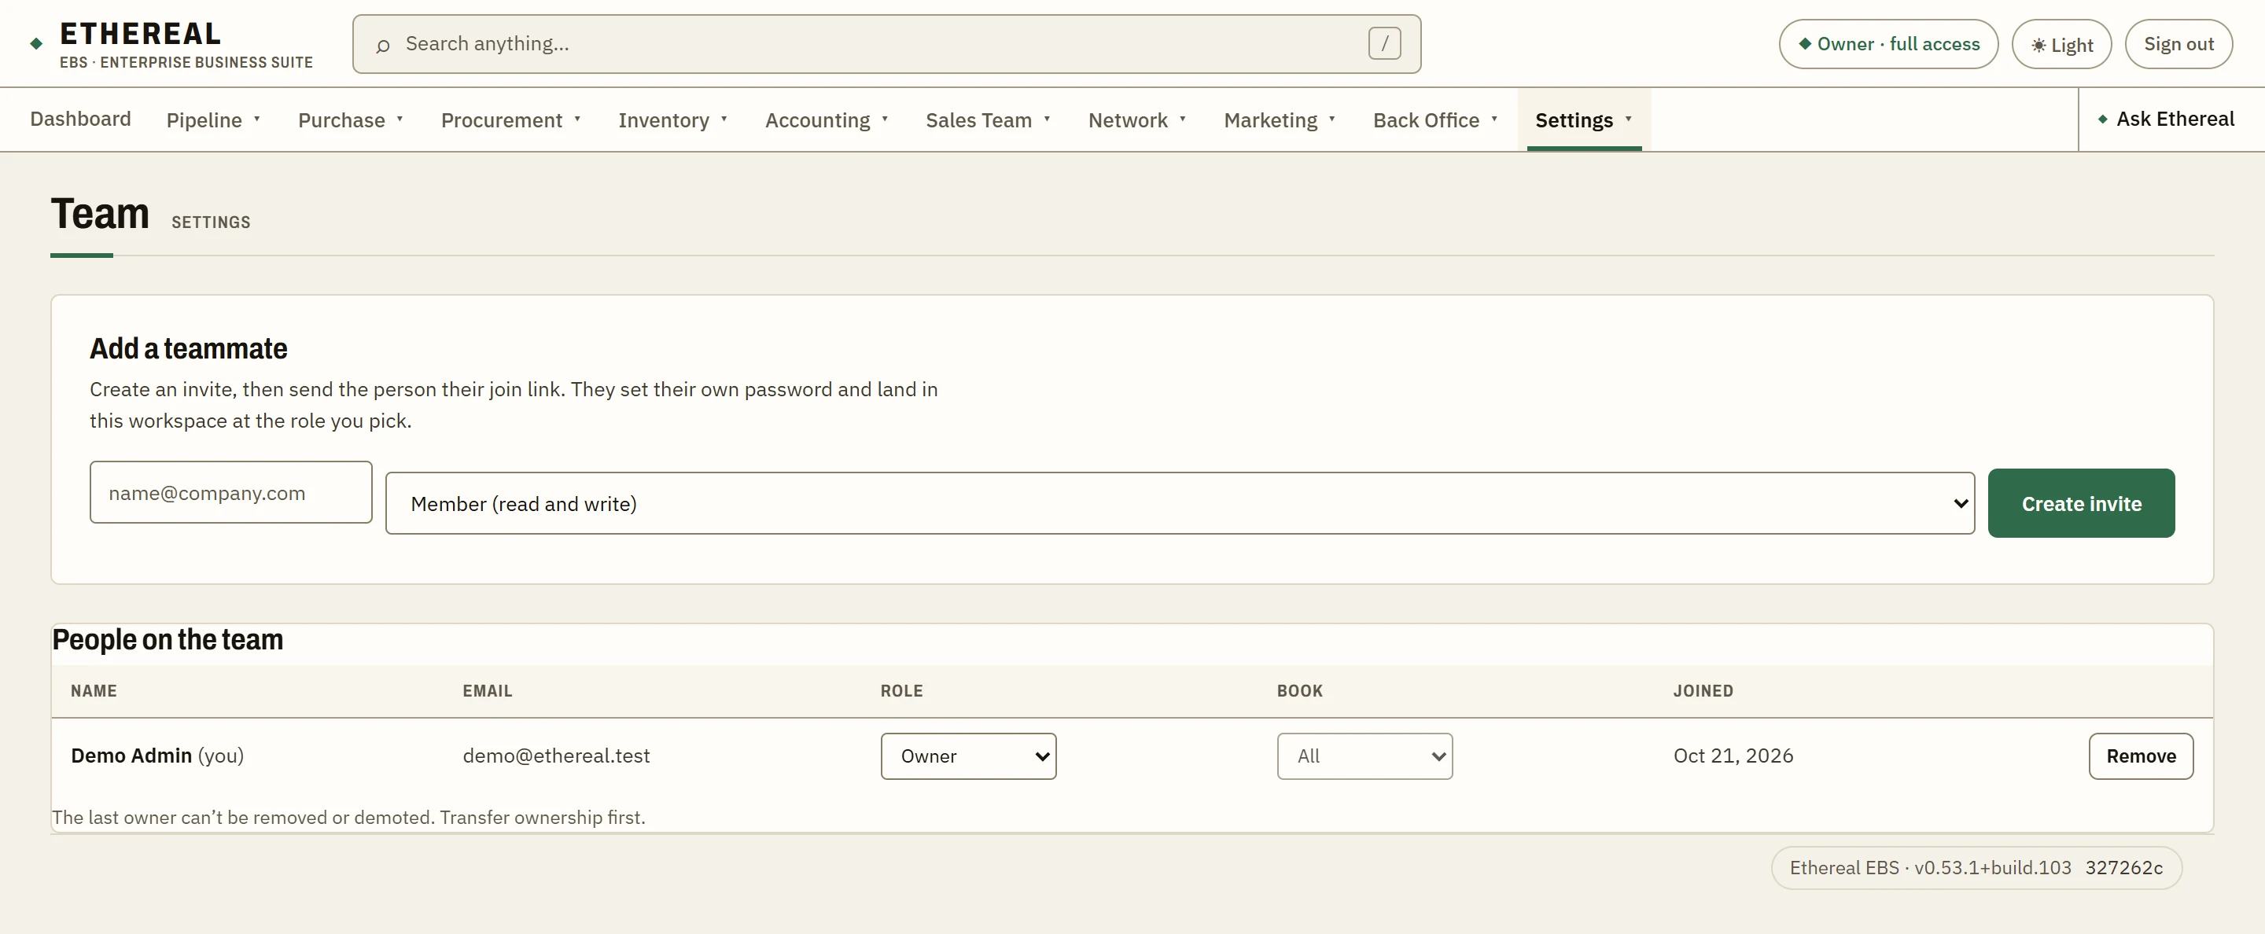Click the BOOK column header
The image size is (2265, 934).
coord(1299,690)
